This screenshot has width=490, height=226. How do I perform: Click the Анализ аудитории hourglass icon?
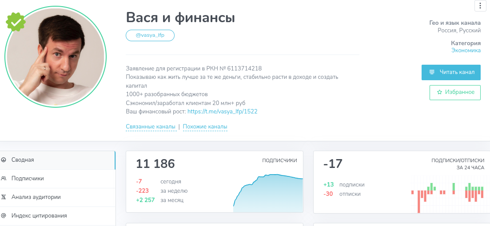tap(4, 197)
